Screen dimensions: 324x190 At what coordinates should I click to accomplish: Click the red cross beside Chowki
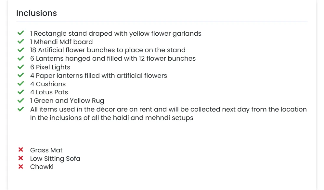coord(21,167)
